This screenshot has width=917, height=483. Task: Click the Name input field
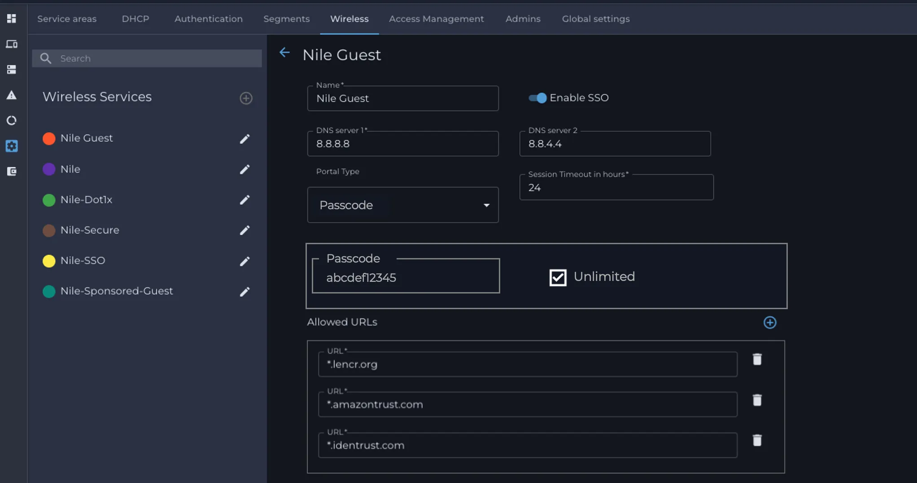point(403,98)
